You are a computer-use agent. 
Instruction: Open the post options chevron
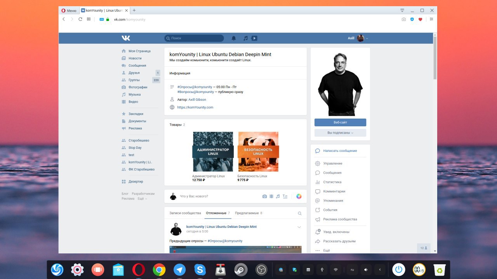click(x=299, y=227)
